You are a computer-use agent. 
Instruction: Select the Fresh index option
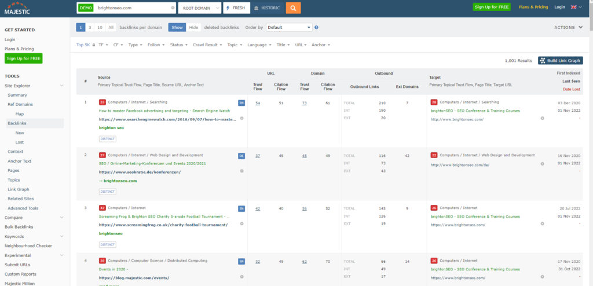pos(236,8)
